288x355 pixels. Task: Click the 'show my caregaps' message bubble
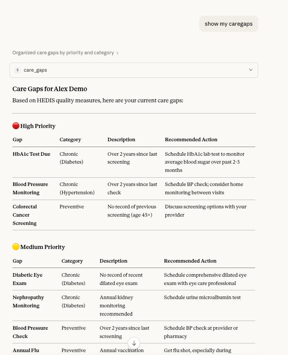229,24
